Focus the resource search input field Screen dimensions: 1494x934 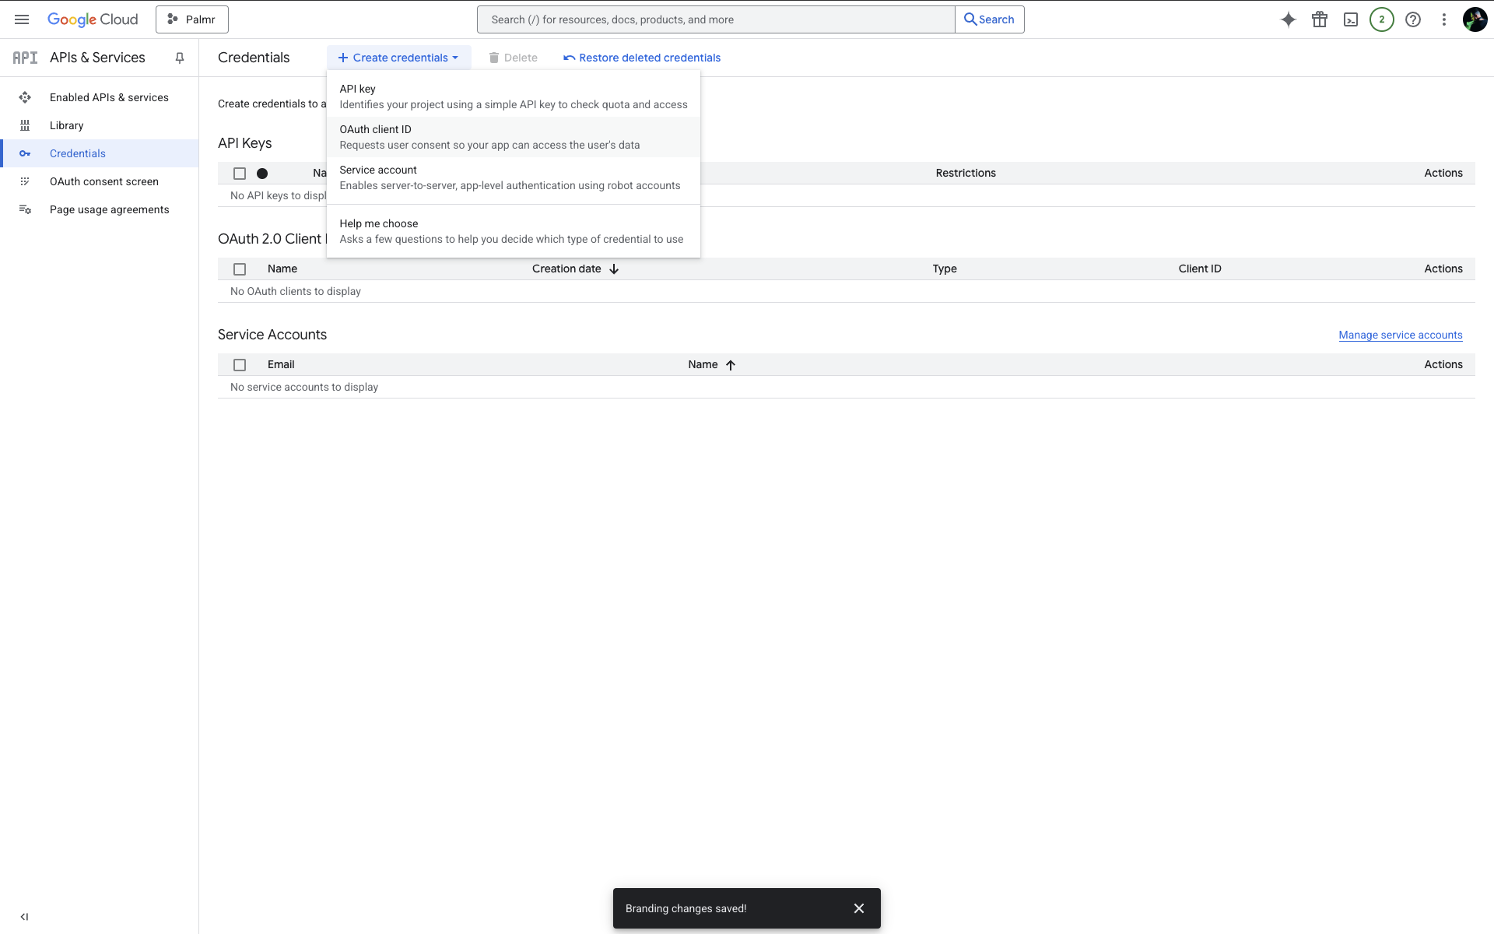[x=716, y=19]
